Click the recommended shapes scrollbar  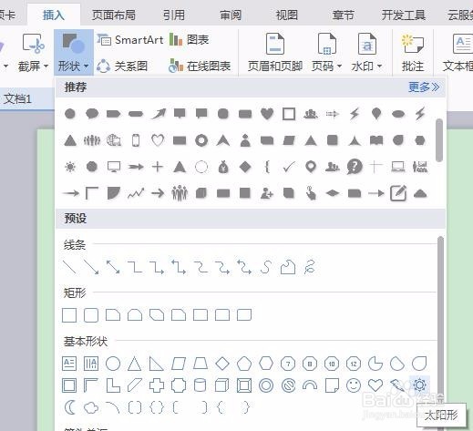(439, 140)
